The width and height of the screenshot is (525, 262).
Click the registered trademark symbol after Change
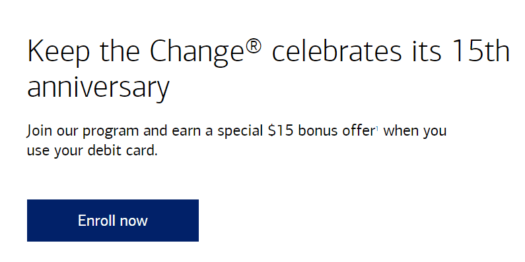click(x=254, y=46)
